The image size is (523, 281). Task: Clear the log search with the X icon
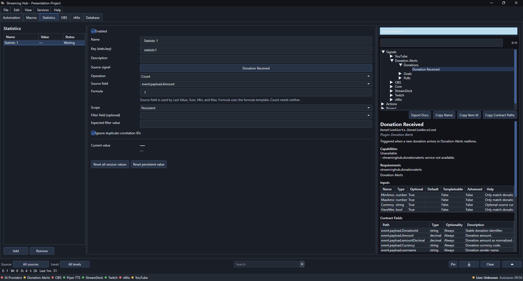(302, 264)
